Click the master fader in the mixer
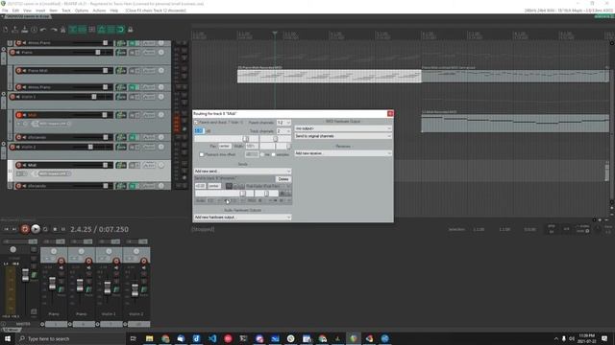 click(x=26, y=275)
